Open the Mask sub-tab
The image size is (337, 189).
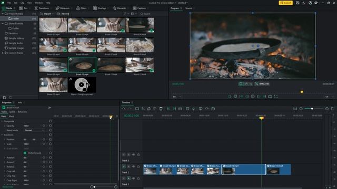click(12, 117)
